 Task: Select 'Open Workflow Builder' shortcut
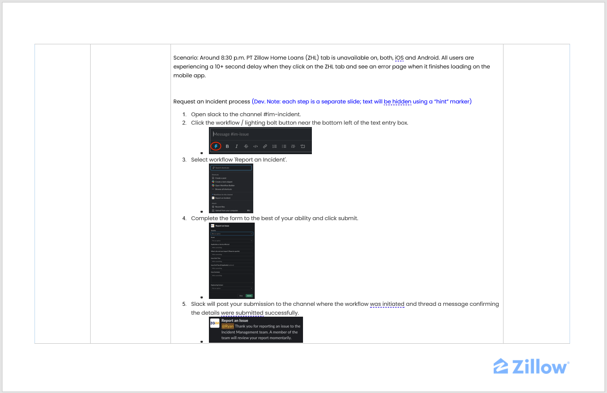point(225,186)
